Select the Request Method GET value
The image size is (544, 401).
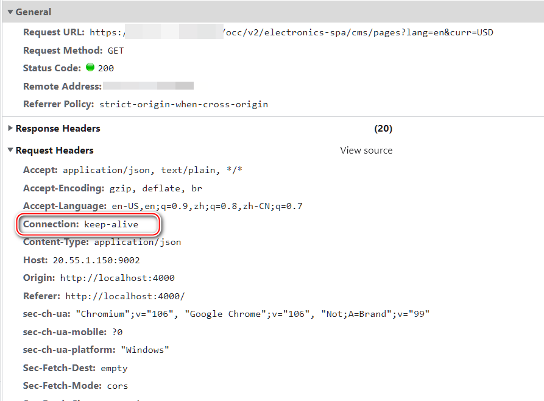[x=116, y=50]
